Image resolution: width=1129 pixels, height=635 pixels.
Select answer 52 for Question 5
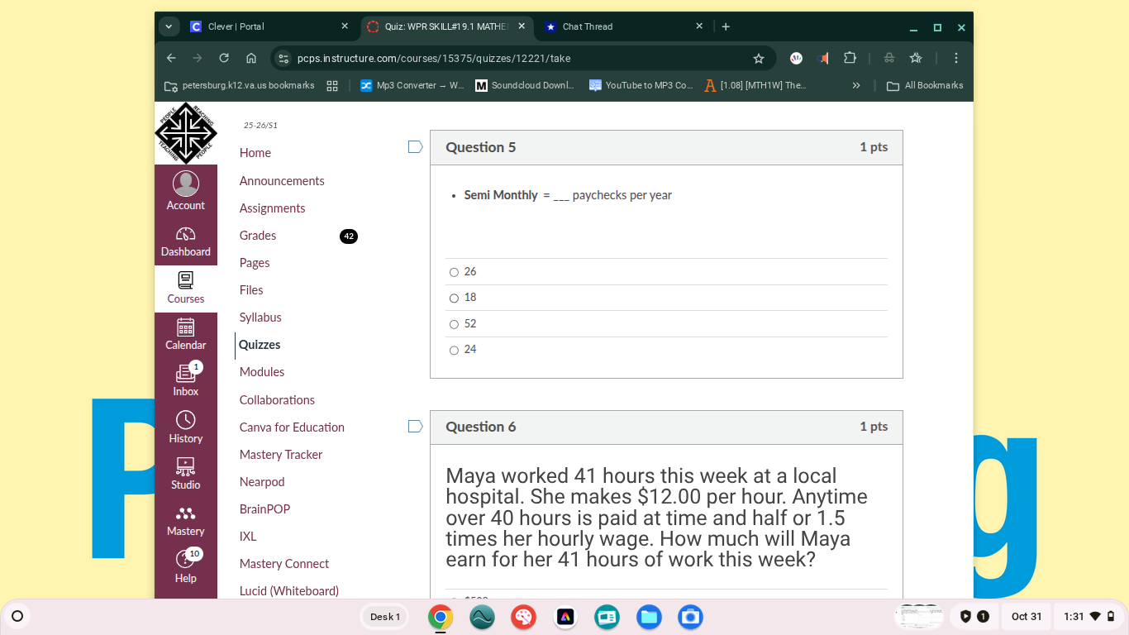pyautogui.click(x=454, y=324)
